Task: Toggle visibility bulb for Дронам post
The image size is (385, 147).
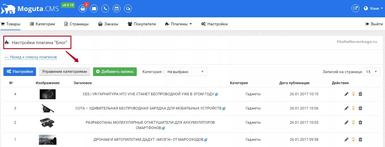Action: tap(354, 139)
